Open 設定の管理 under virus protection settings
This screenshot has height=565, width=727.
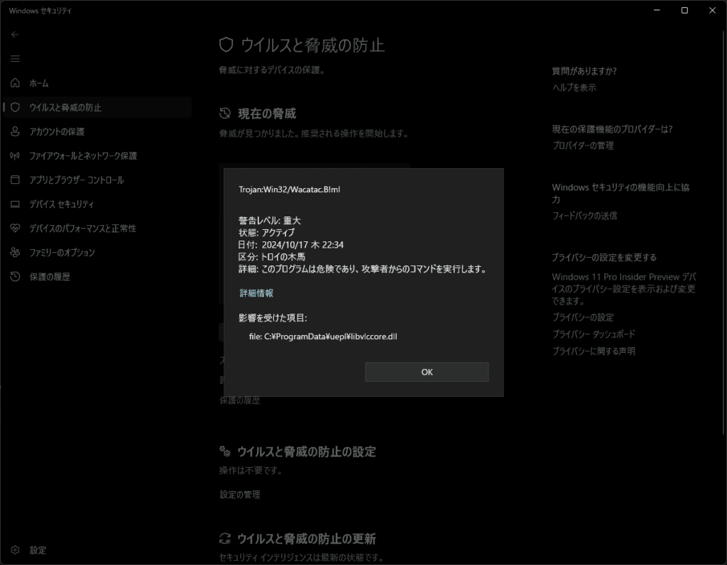[240, 495]
